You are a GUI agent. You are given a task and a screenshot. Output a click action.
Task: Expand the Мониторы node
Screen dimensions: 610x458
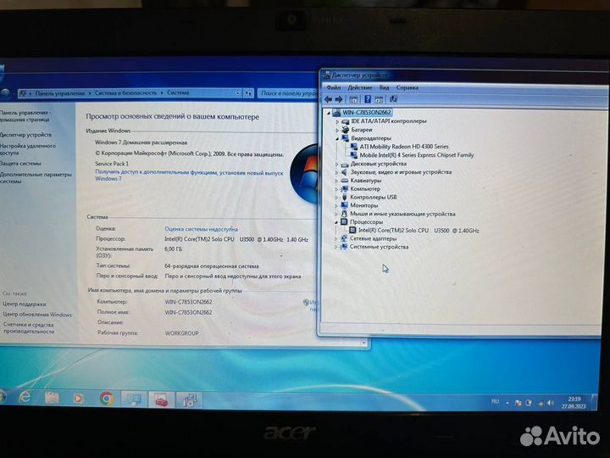336,205
